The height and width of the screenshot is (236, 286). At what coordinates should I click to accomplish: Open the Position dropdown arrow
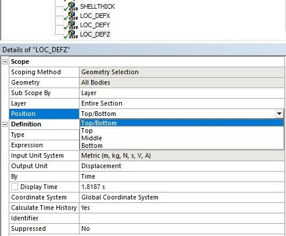pyautogui.click(x=279, y=114)
